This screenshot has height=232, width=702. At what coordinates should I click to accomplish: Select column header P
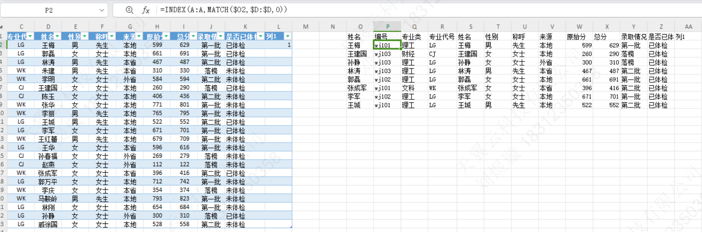pyautogui.click(x=387, y=26)
